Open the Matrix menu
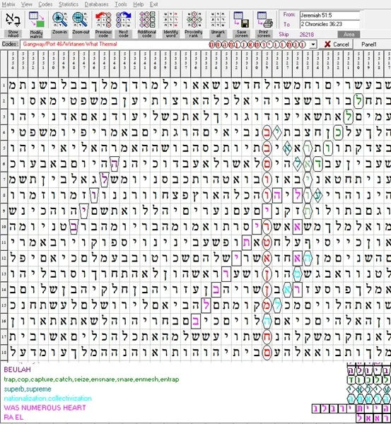391x424 pixels. coord(8,4)
